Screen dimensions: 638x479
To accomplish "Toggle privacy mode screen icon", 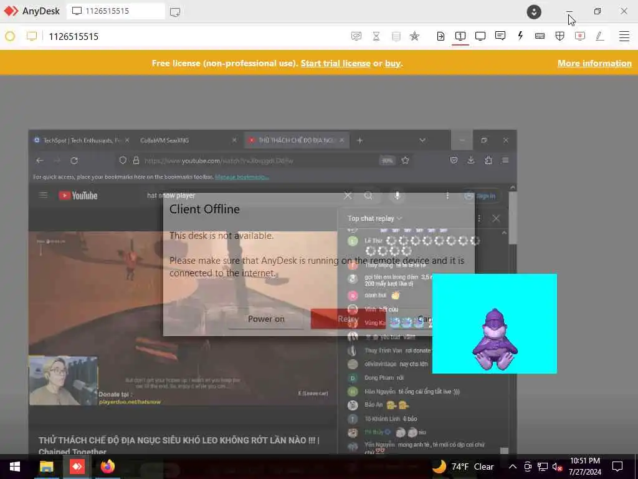I will tap(356, 36).
